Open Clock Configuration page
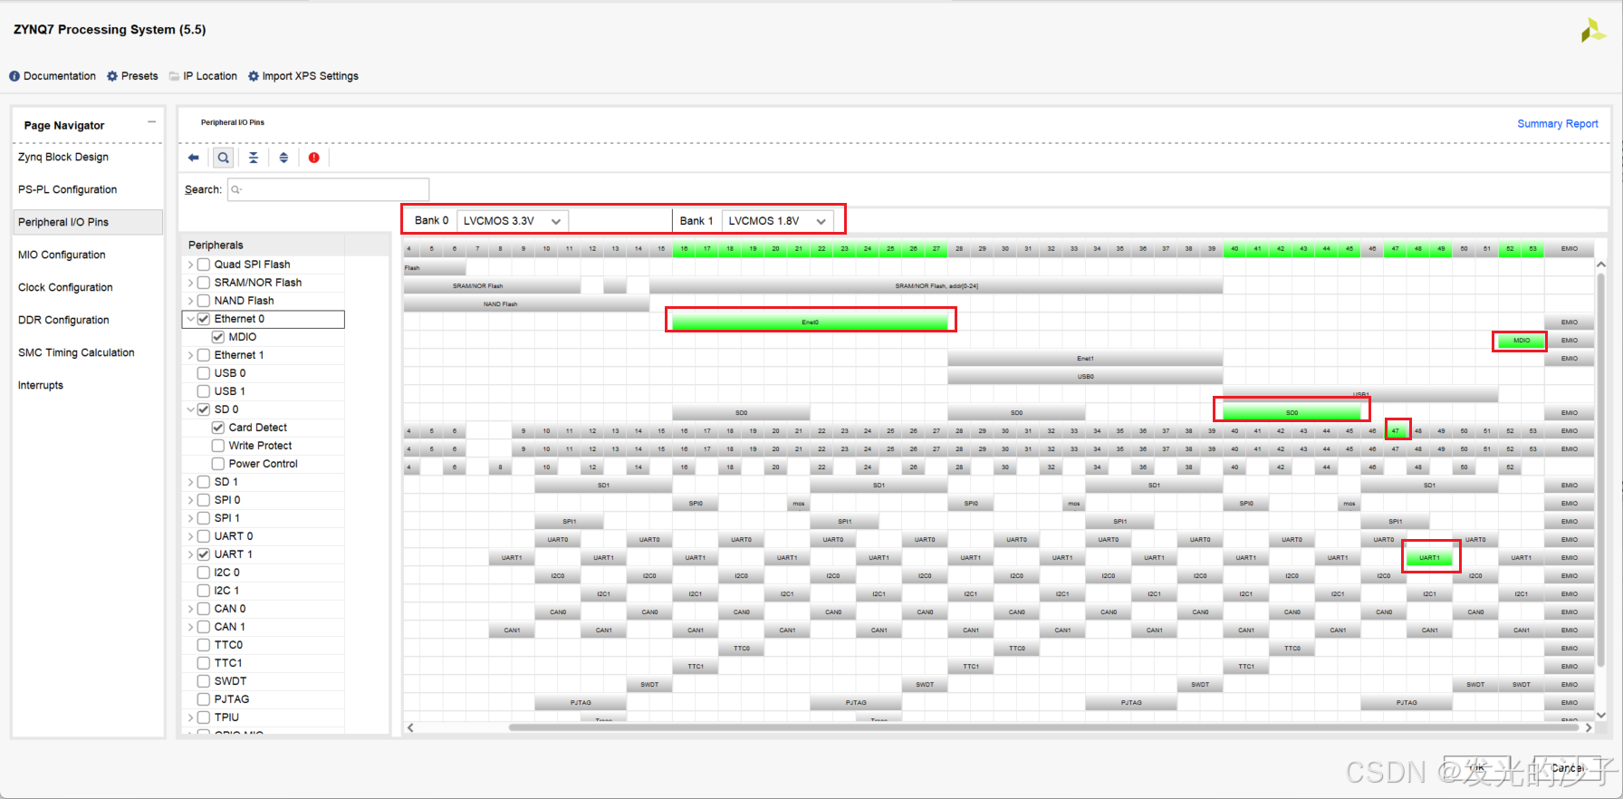The width and height of the screenshot is (1623, 799). 65,287
